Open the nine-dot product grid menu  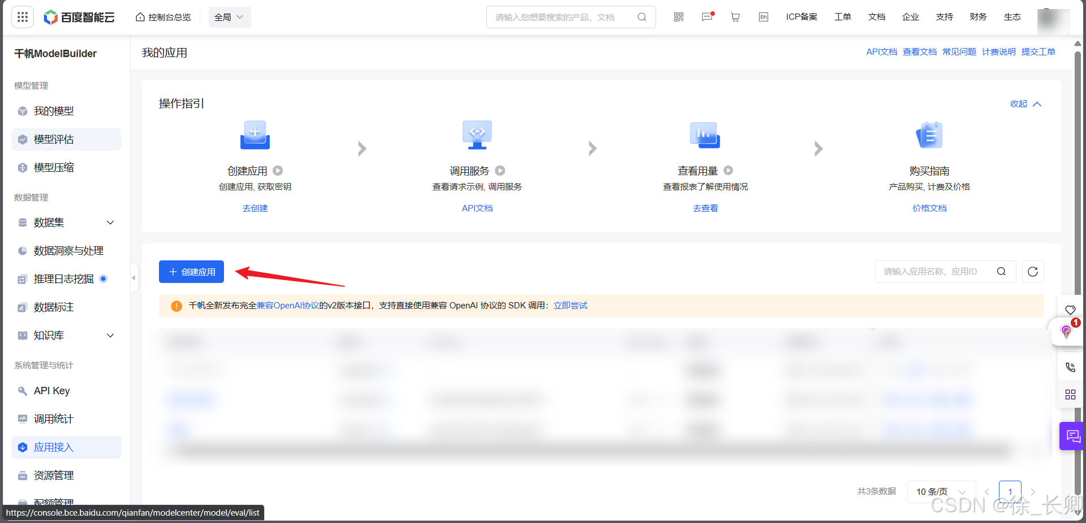[23, 18]
